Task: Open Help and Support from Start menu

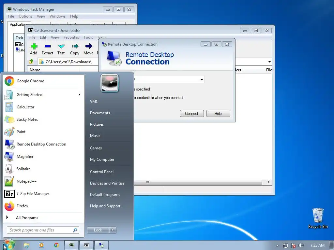Action: 105,206
